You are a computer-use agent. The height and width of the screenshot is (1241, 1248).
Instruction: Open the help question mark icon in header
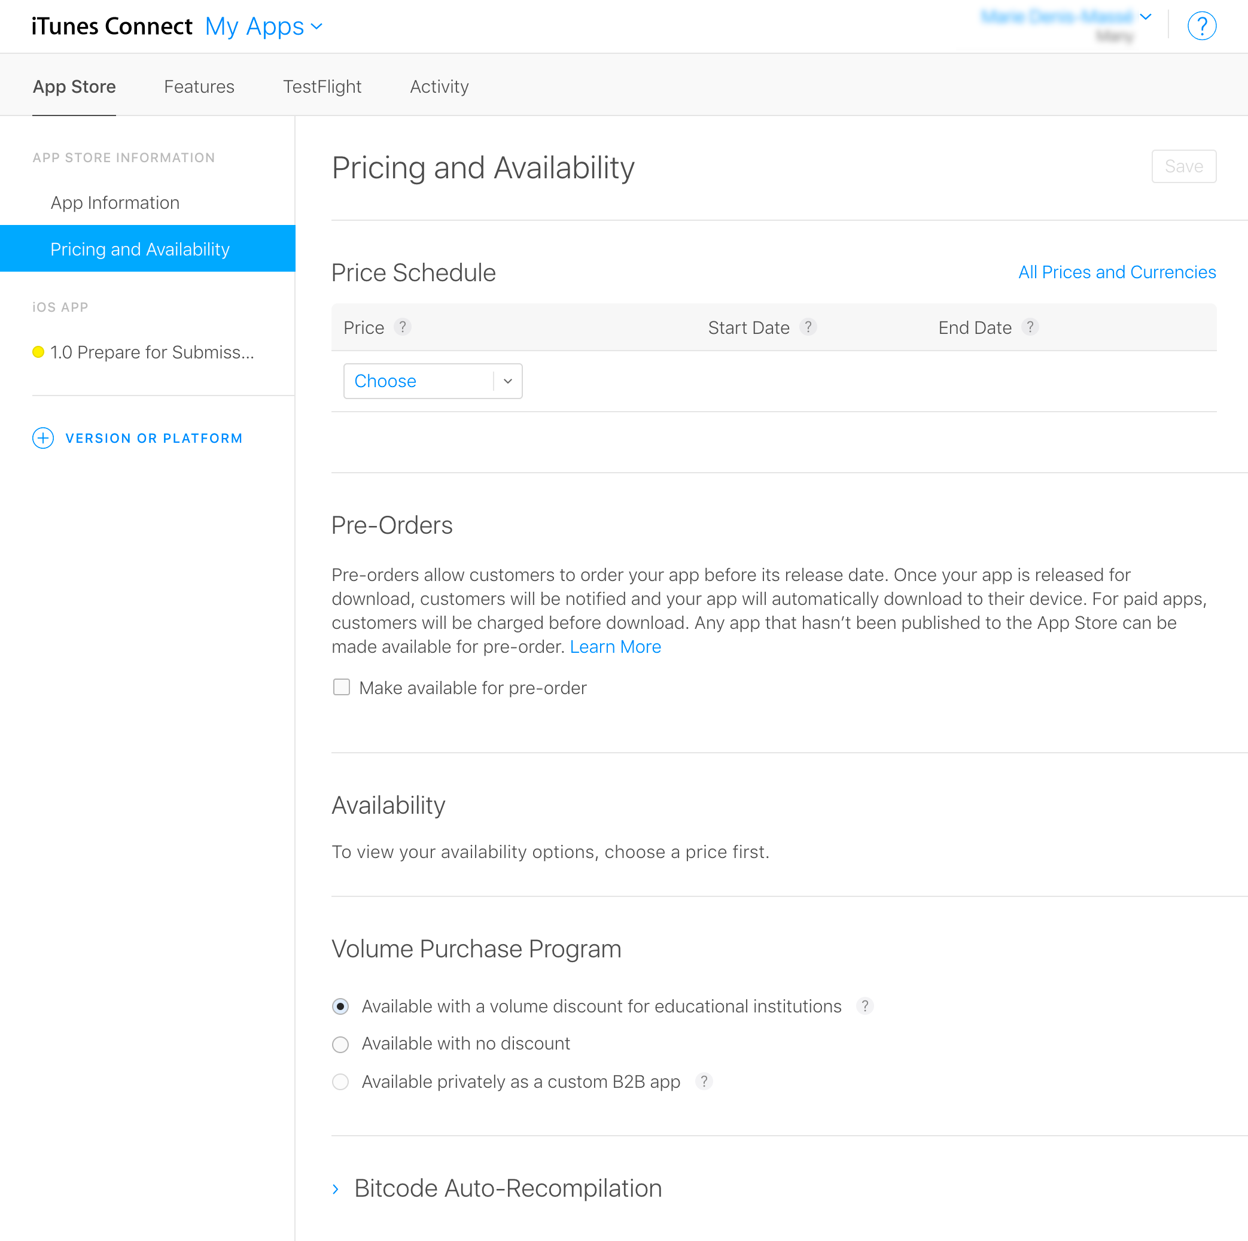[x=1201, y=26]
